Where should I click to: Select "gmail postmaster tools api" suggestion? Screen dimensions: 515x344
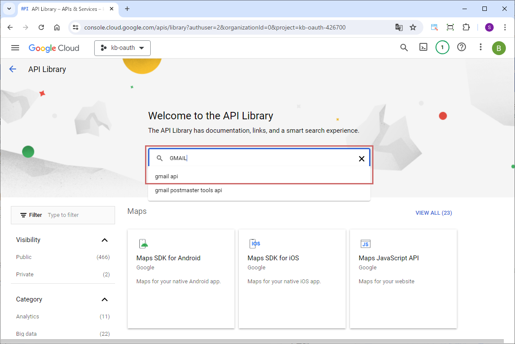pyautogui.click(x=188, y=190)
